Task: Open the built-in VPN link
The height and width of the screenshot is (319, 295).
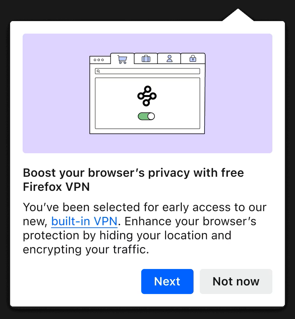Action: [x=84, y=221]
